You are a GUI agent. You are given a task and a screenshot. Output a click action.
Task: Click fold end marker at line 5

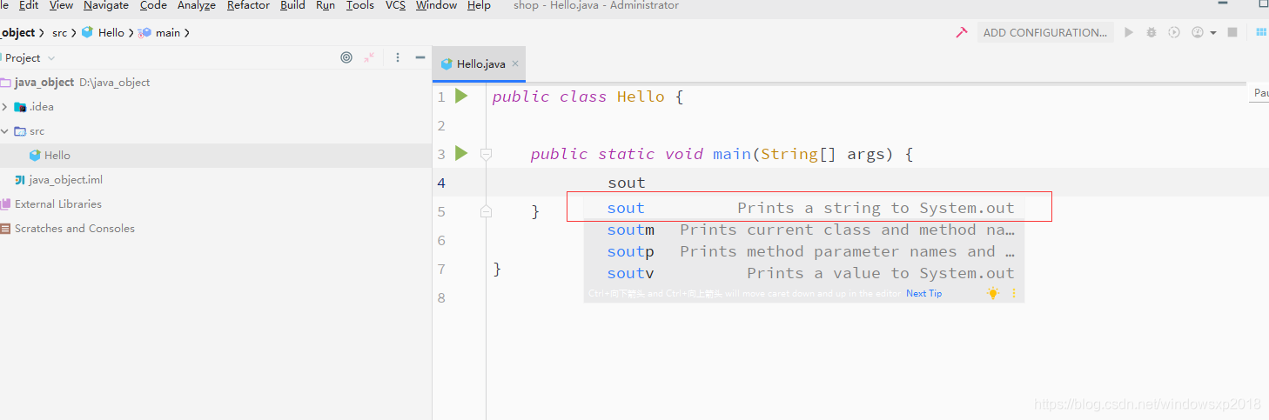pyautogui.click(x=486, y=211)
